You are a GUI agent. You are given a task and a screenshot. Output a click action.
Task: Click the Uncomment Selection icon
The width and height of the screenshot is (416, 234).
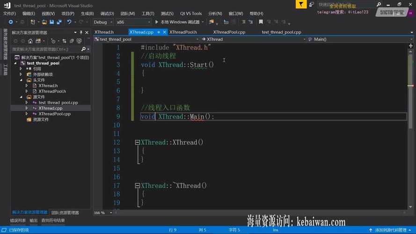coord(251,22)
